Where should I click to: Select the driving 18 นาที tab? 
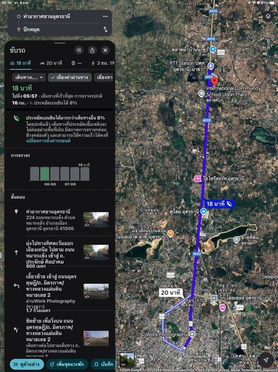[x=20, y=63]
